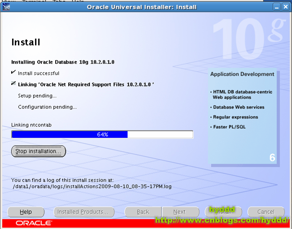
Task: Open the Help button
Action: point(26,212)
